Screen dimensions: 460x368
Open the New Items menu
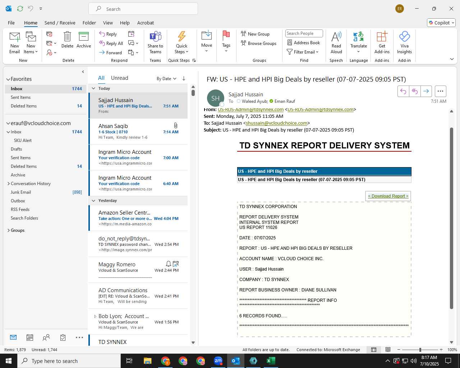(31, 43)
